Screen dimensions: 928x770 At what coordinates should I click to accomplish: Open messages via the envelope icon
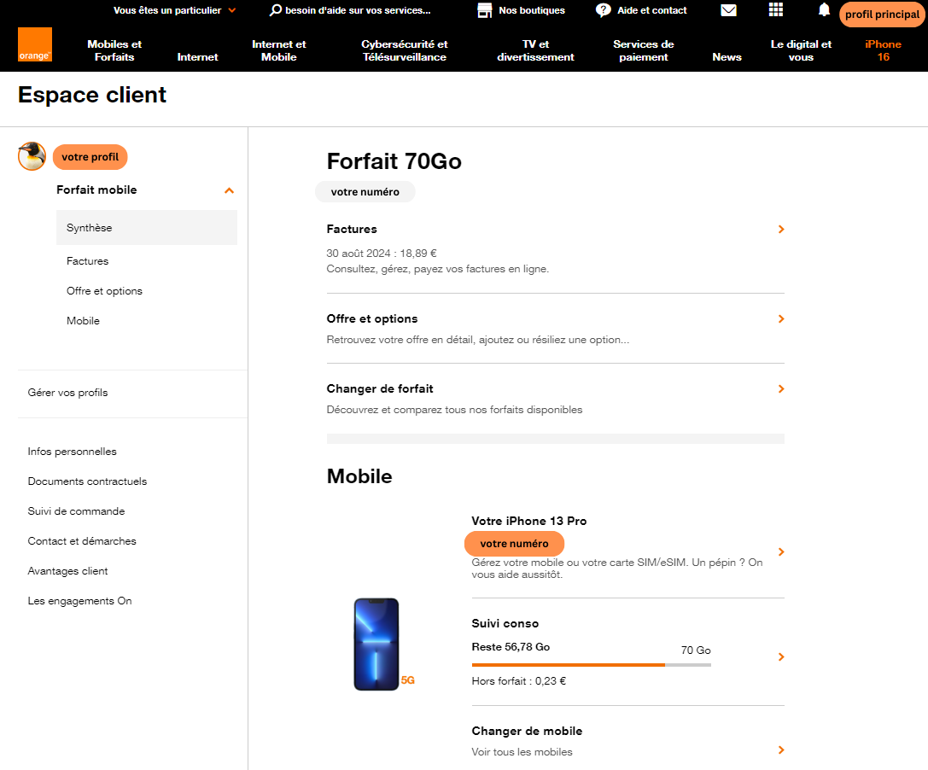click(x=728, y=10)
